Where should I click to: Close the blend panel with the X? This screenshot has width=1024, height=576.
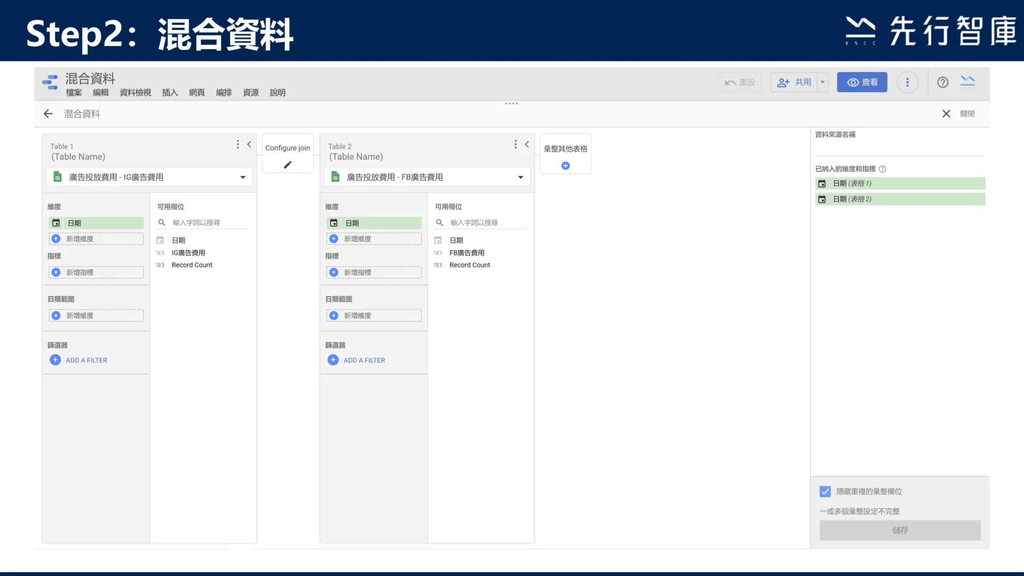pyautogui.click(x=946, y=114)
